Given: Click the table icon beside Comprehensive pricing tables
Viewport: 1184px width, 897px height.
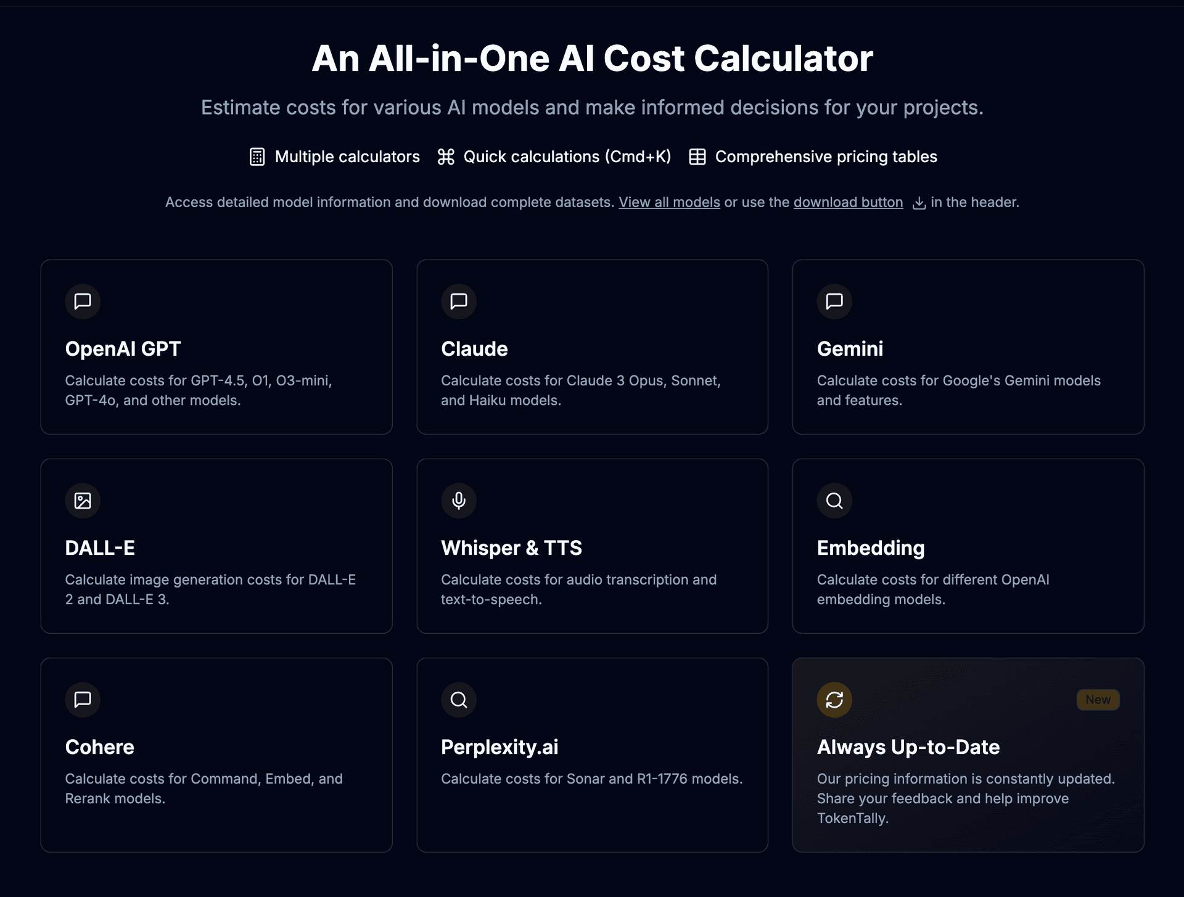Looking at the screenshot, I should [697, 157].
